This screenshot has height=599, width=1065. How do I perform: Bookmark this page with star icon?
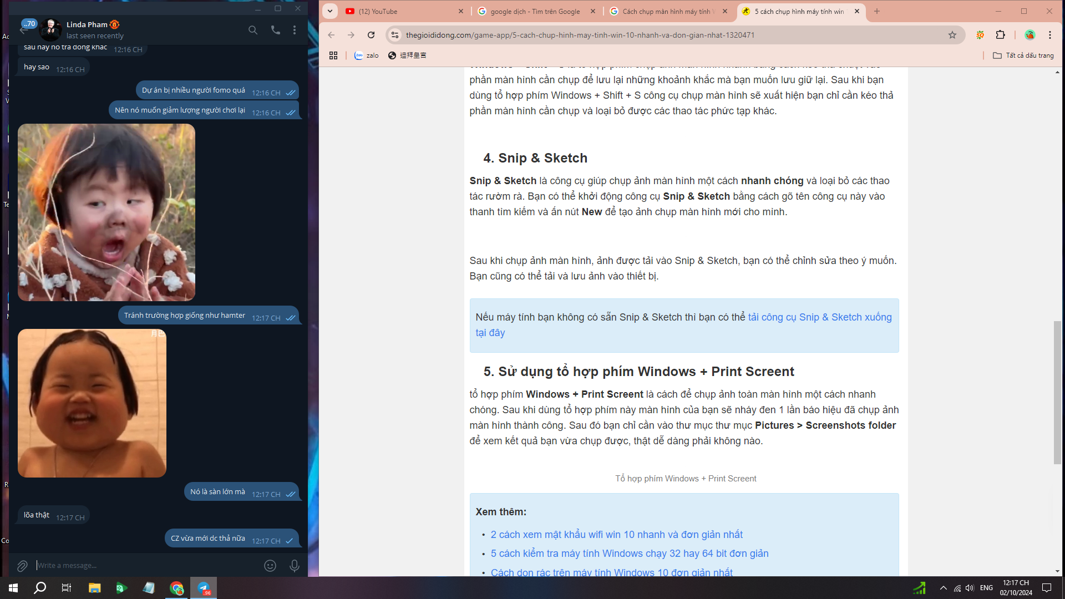pos(952,35)
